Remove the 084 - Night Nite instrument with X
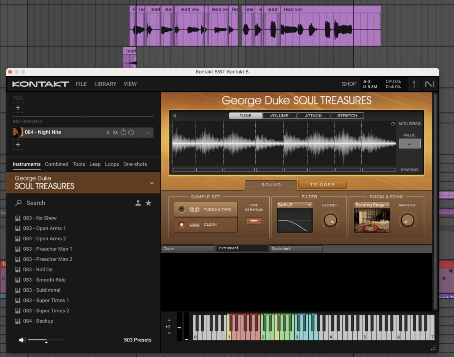The image size is (454, 357). 148,133
